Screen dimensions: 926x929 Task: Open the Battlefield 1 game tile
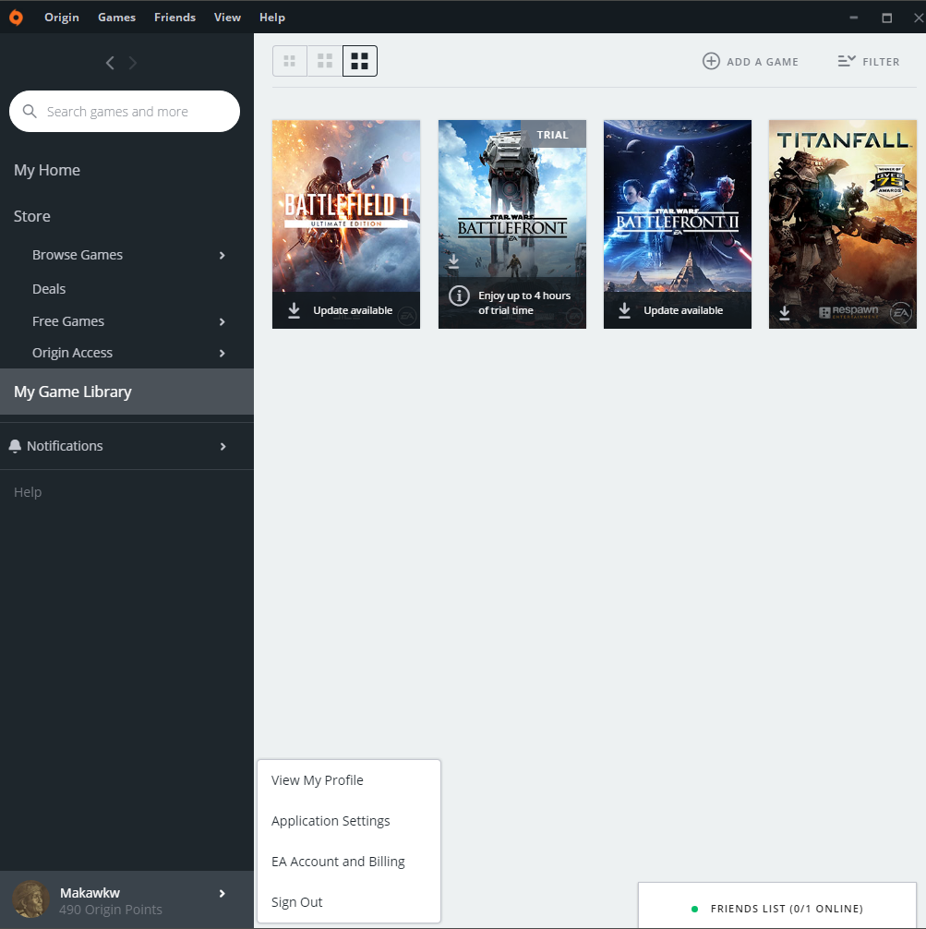(346, 224)
